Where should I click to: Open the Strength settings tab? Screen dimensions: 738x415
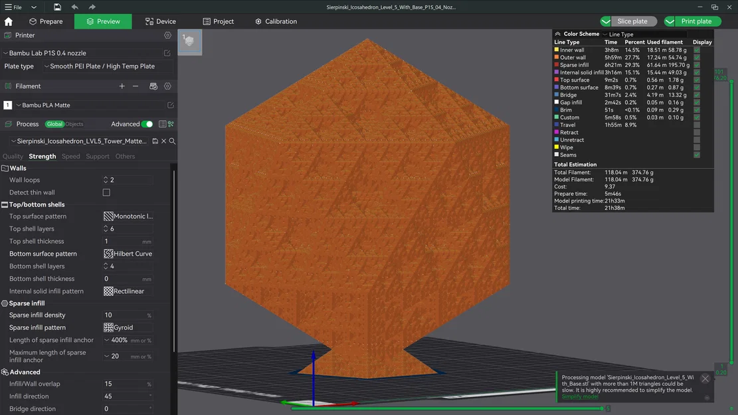(x=42, y=156)
